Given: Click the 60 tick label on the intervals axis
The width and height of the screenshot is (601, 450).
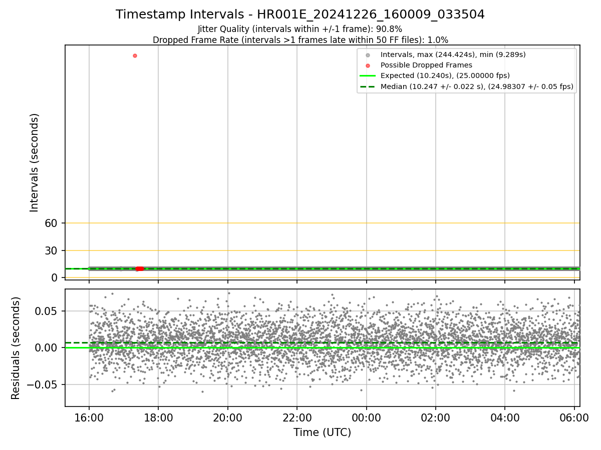Looking at the screenshot, I should click(52, 223).
